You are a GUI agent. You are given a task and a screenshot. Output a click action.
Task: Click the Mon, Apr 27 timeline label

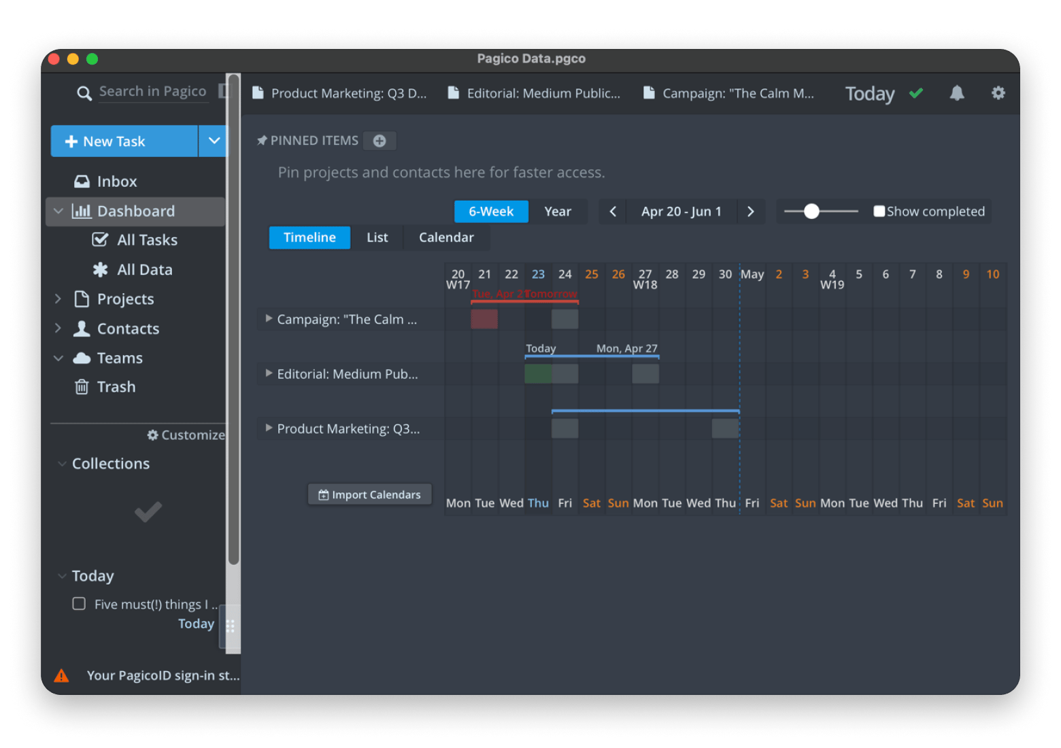click(627, 348)
